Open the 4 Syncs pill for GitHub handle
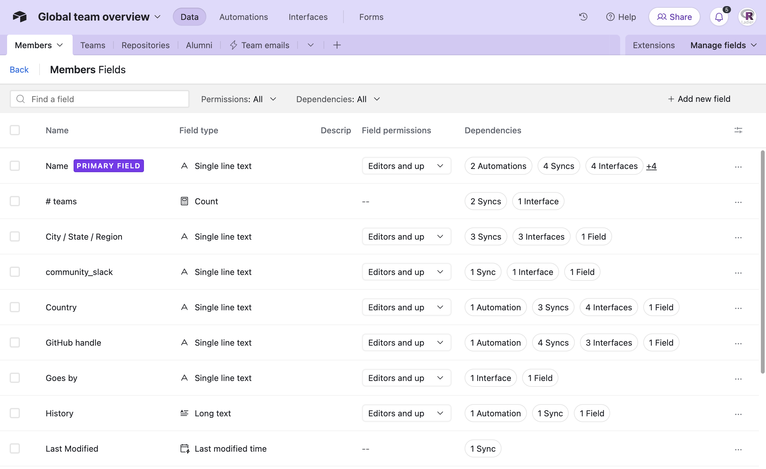 click(x=553, y=342)
